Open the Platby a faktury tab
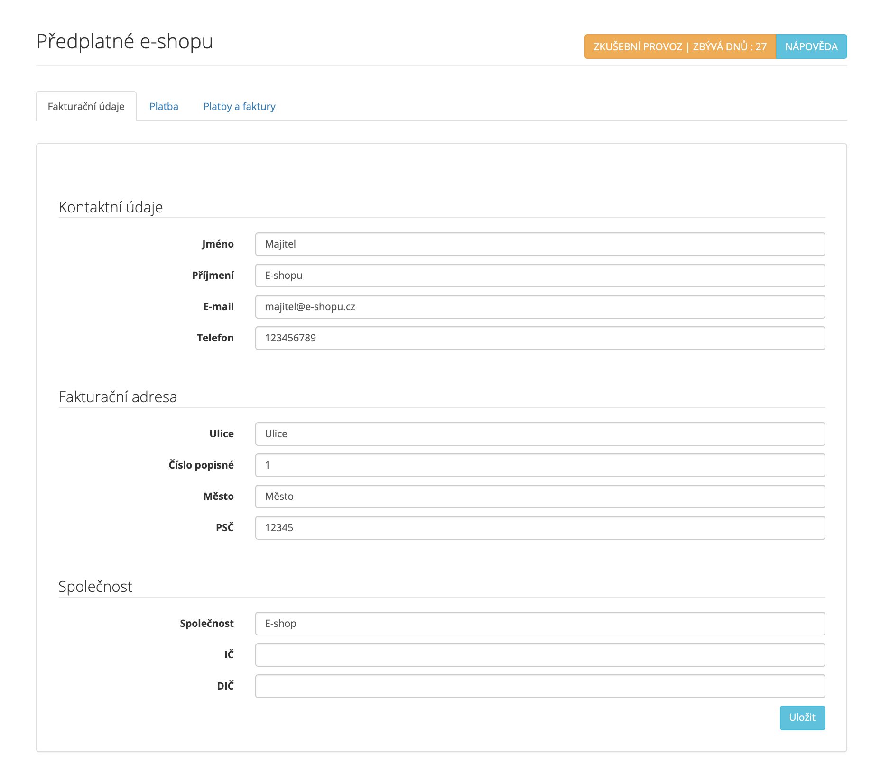The width and height of the screenshot is (890, 773). (x=239, y=106)
